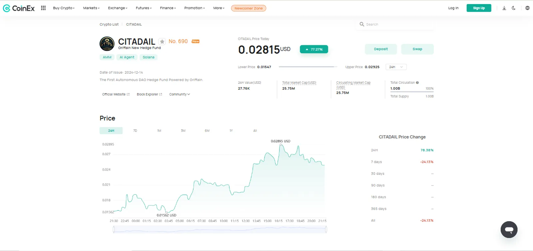Click the left chart range handle
Viewport: 533px width, 251px height.
click(x=114, y=229)
